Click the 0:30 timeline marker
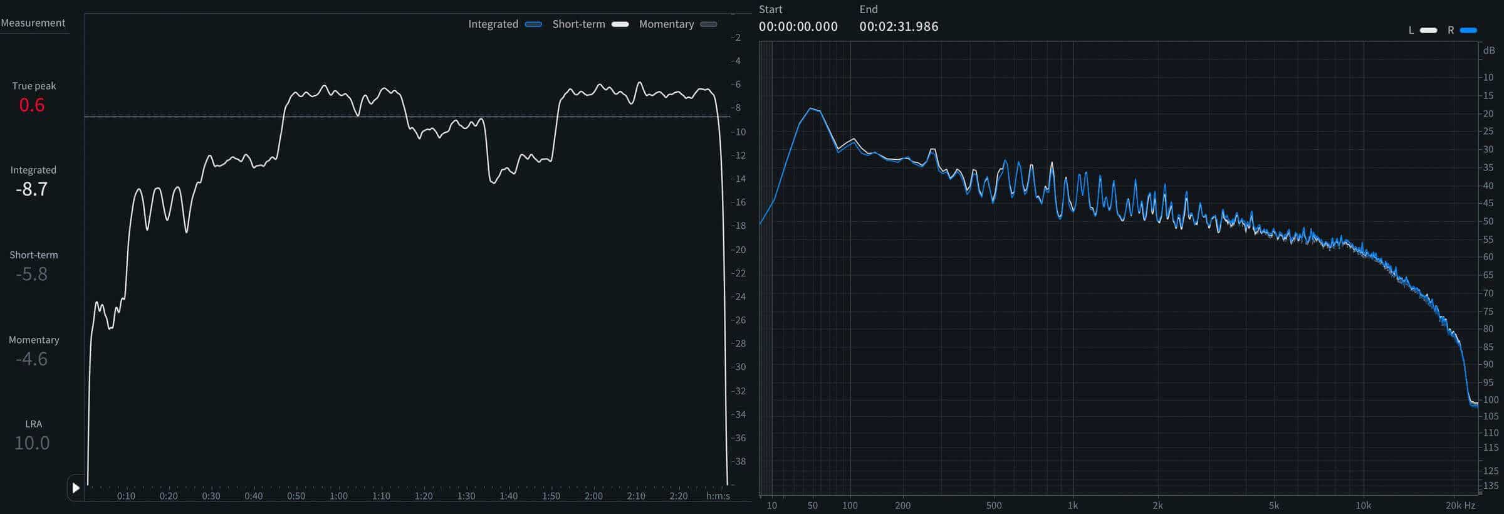Image resolution: width=1504 pixels, height=514 pixels. pyautogui.click(x=211, y=496)
